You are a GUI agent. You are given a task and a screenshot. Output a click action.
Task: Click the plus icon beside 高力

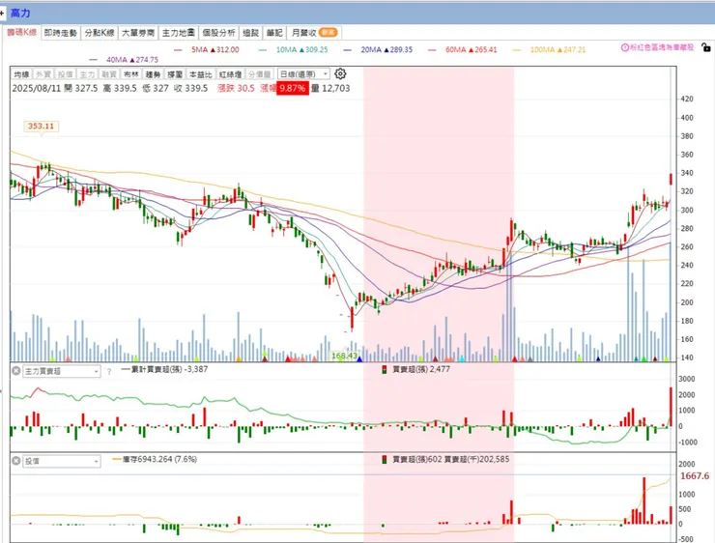pos(2,14)
